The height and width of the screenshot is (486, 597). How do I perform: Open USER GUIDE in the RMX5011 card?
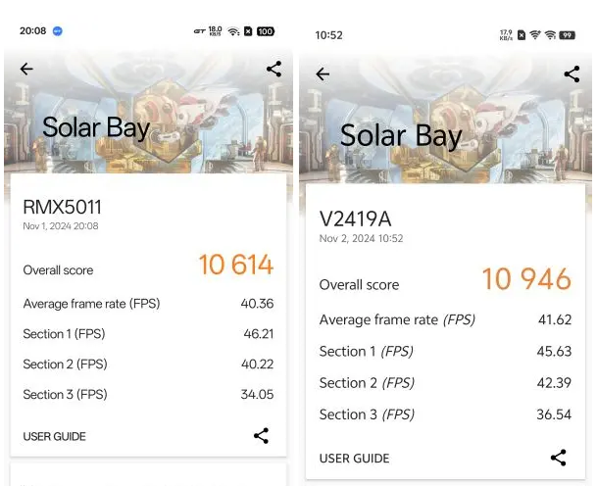click(55, 437)
